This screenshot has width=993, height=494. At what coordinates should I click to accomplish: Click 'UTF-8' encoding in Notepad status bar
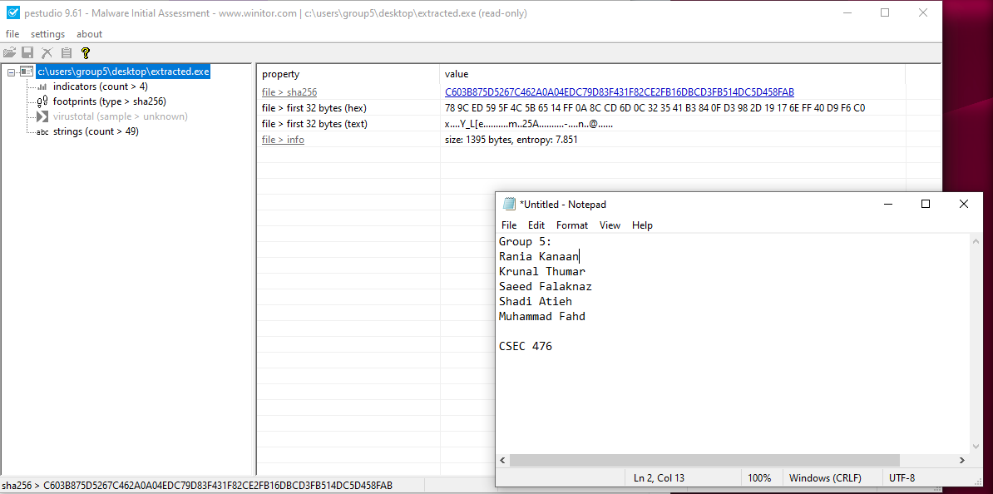(902, 478)
